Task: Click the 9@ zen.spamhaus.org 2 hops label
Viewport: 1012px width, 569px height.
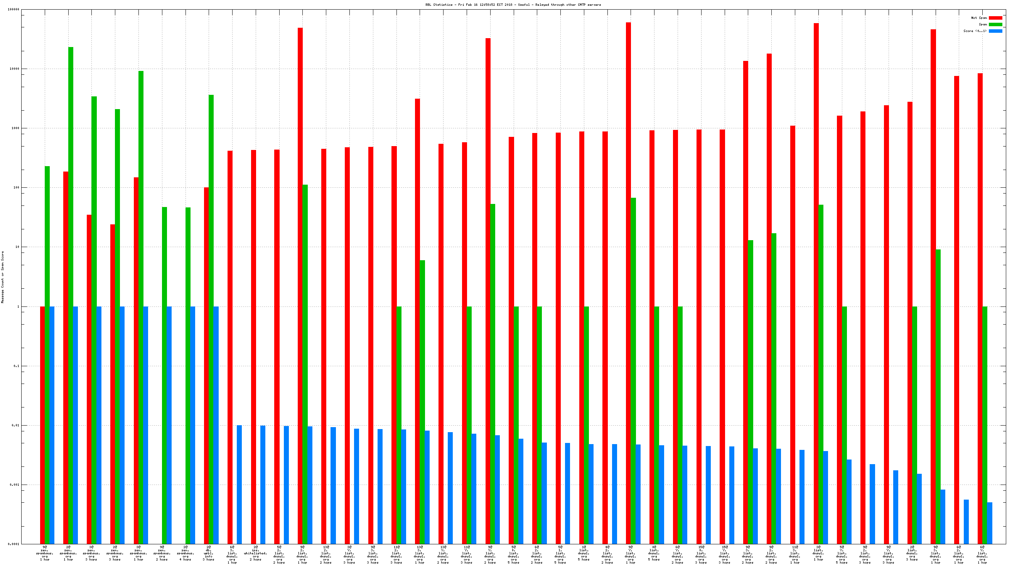Action: (162, 553)
